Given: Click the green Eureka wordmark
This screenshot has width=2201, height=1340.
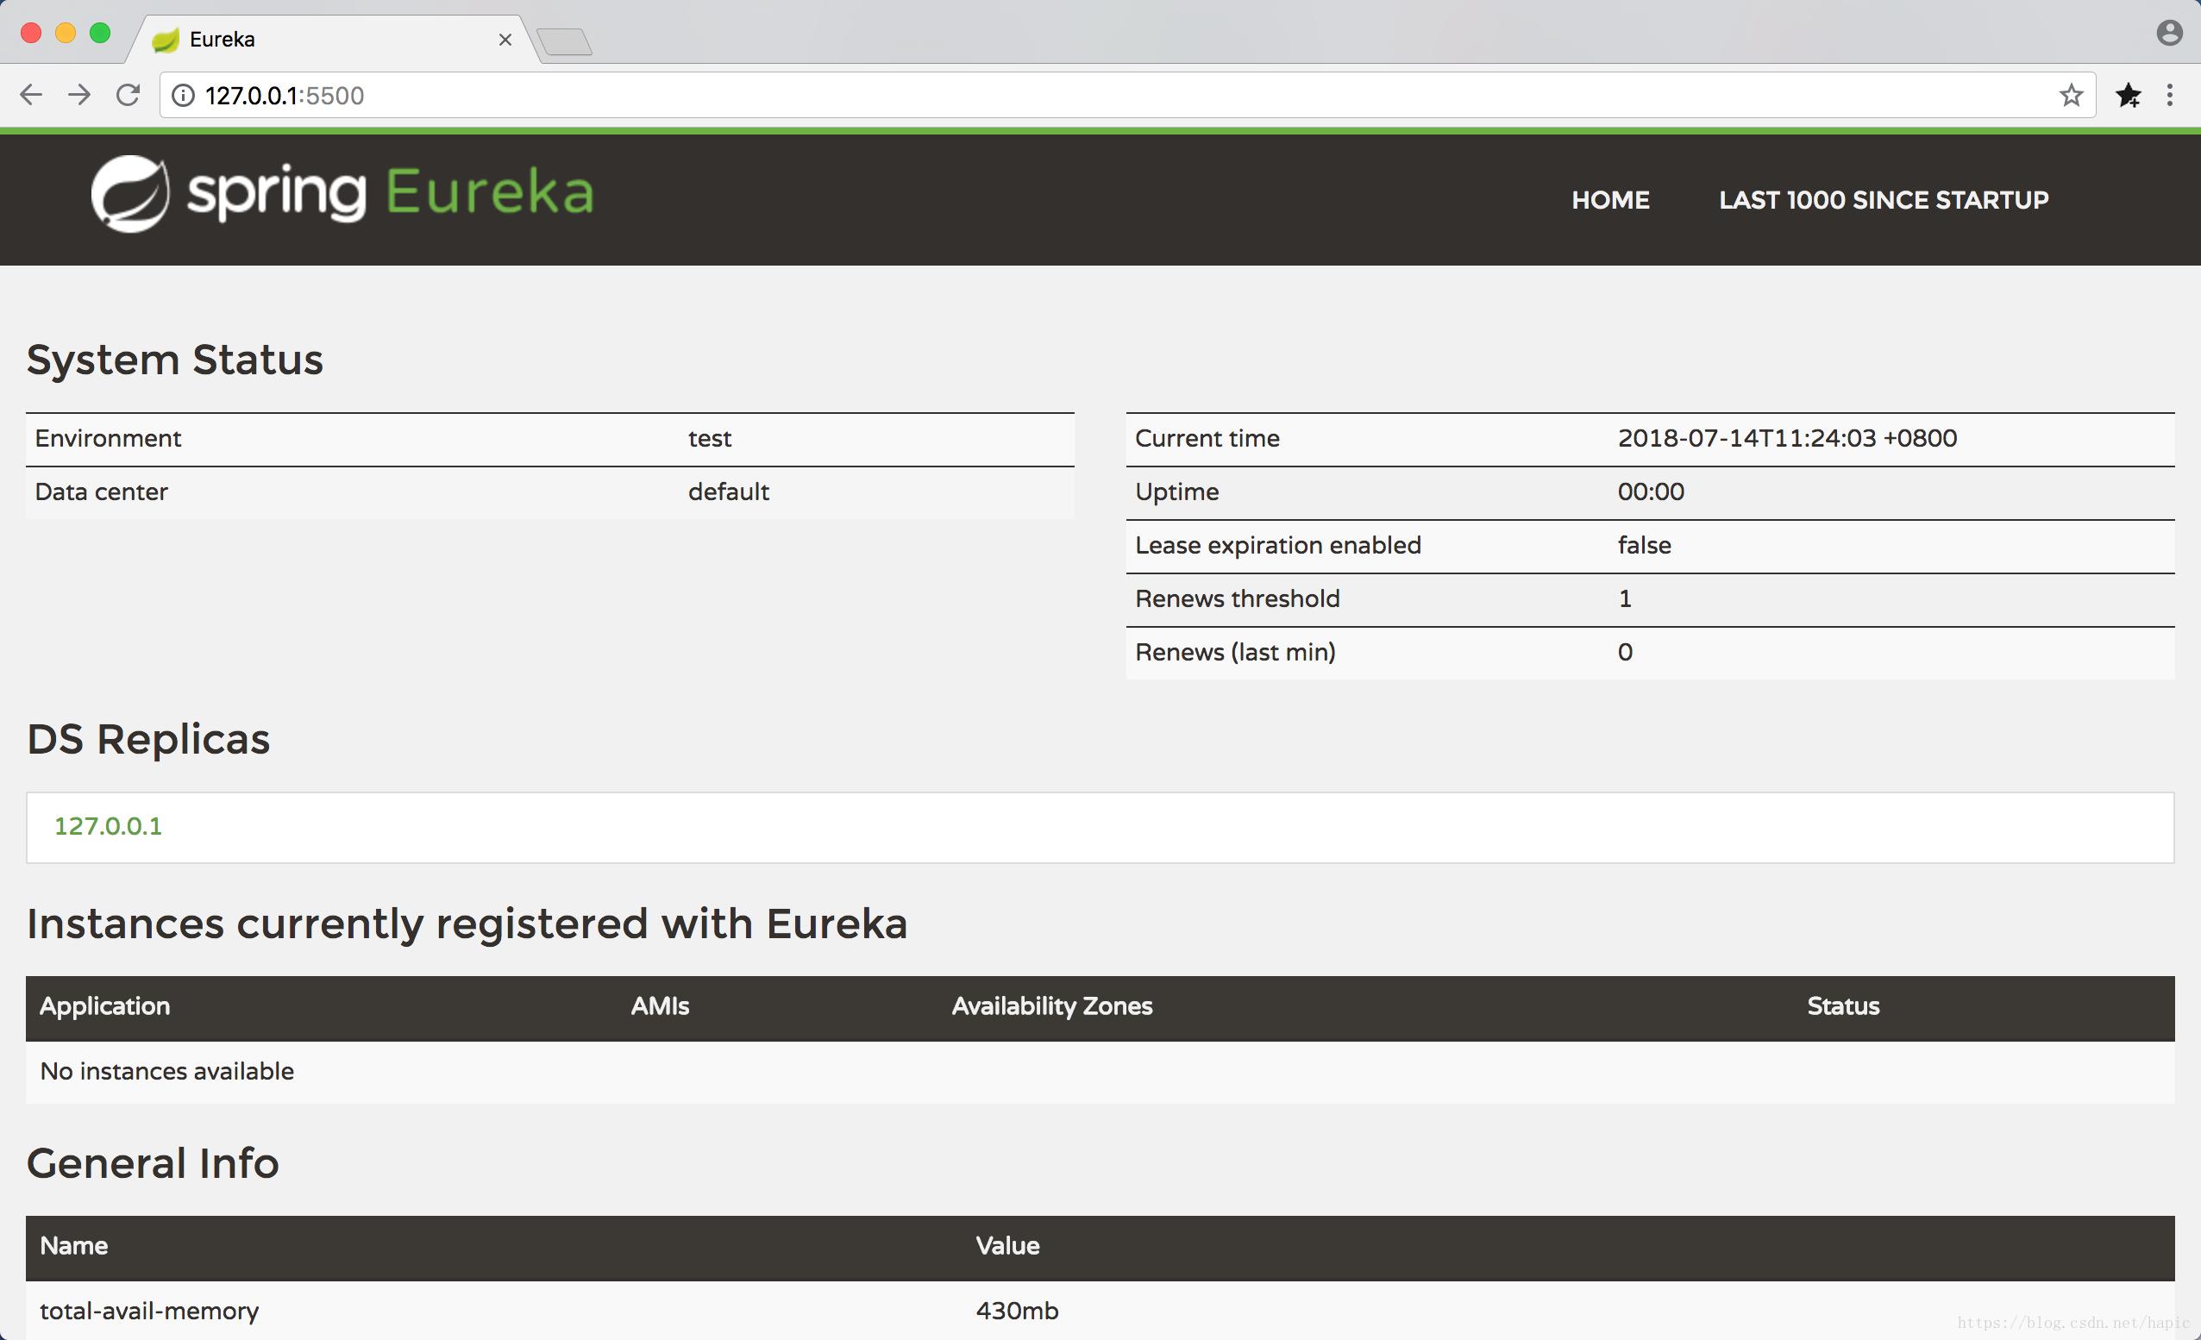Looking at the screenshot, I should click(x=490, y=191).
